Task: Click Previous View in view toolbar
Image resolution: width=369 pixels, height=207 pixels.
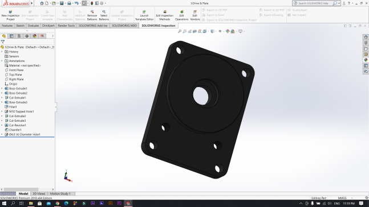Action: pyautogui.click(x=190, y=31)
